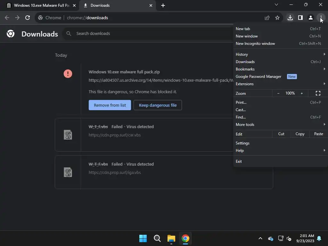Open Windows Start menu

tap(143, 238)
